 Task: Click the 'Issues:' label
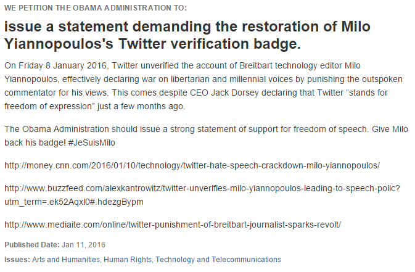click(17, 260)
